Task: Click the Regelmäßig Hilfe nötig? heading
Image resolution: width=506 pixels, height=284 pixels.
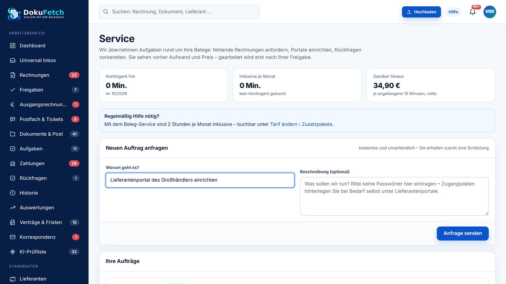Action: point(132,116)
